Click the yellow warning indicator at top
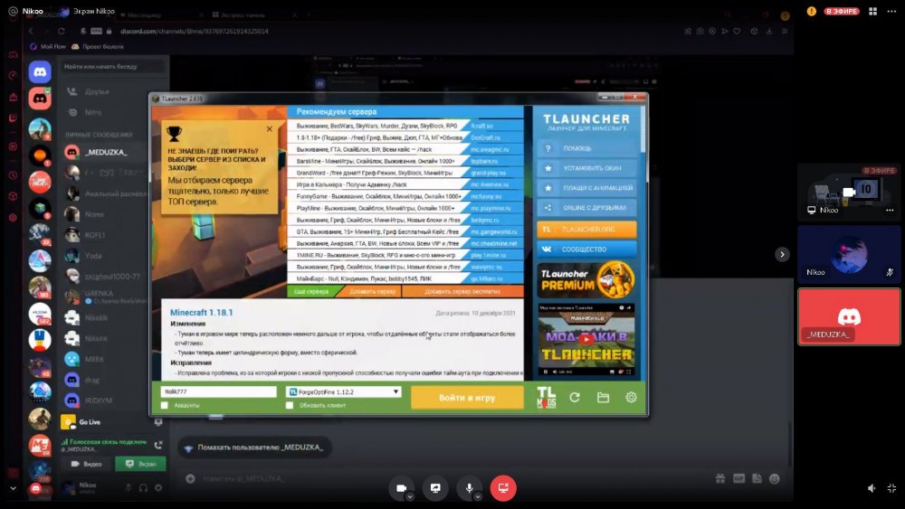Screen dimensions: 905x509 pos(812,11)
